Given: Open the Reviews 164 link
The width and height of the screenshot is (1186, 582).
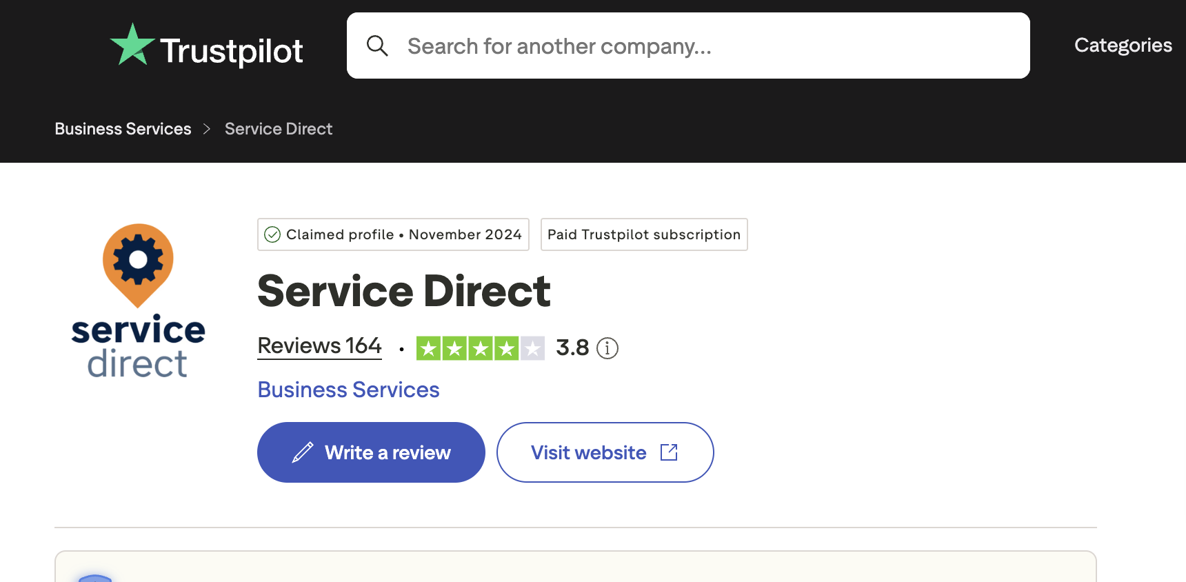Looking at the screenshot, I should [319, 346].
